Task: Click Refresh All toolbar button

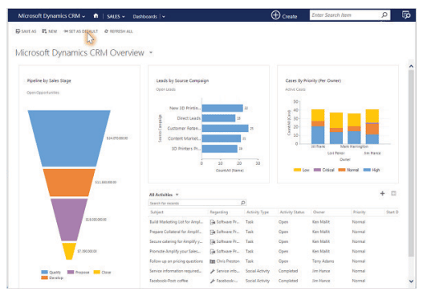Action: point(119,31)
